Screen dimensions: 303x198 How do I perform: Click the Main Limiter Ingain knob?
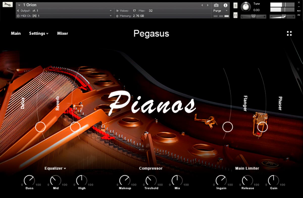(x=221, y=181)
